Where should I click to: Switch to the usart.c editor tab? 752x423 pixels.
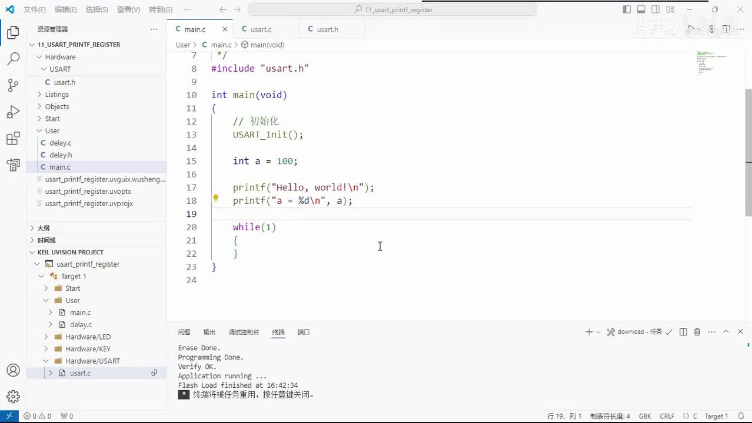(261, 29)
